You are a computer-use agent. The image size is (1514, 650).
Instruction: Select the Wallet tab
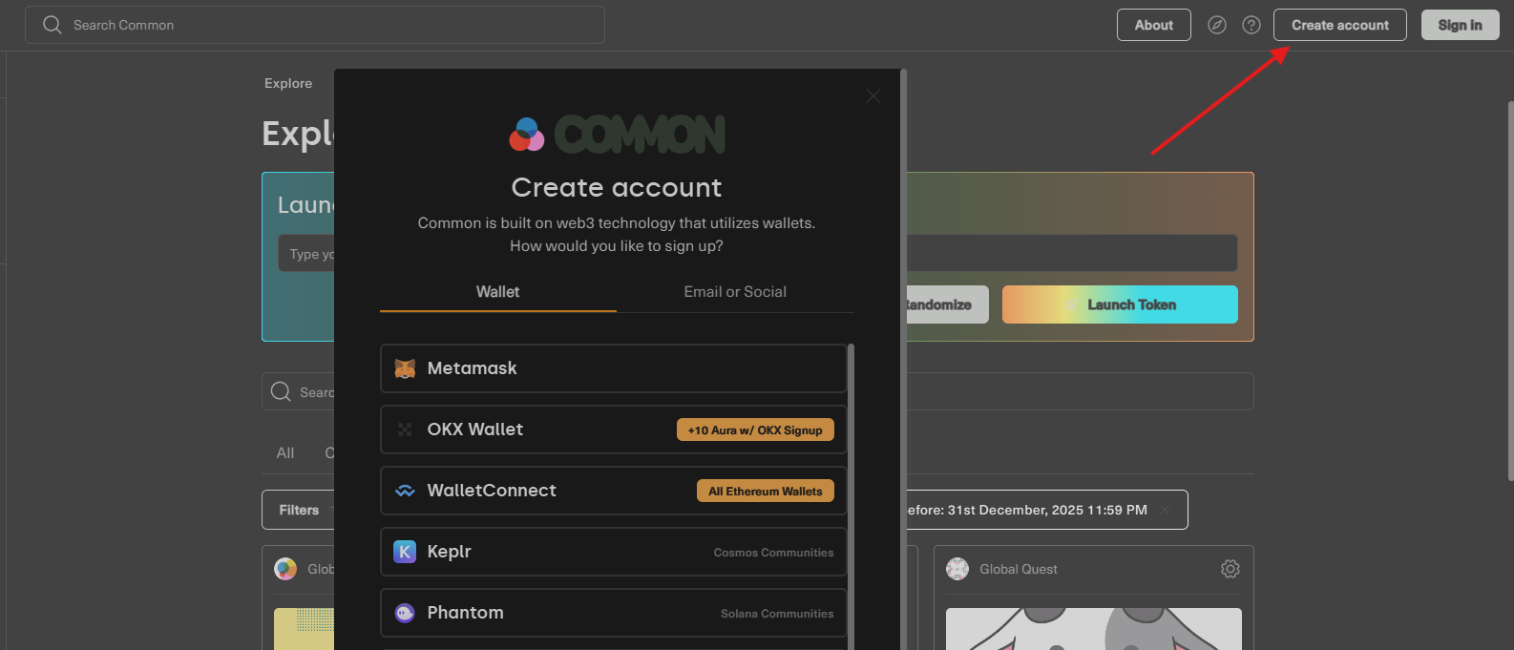(x=497, y=292)
